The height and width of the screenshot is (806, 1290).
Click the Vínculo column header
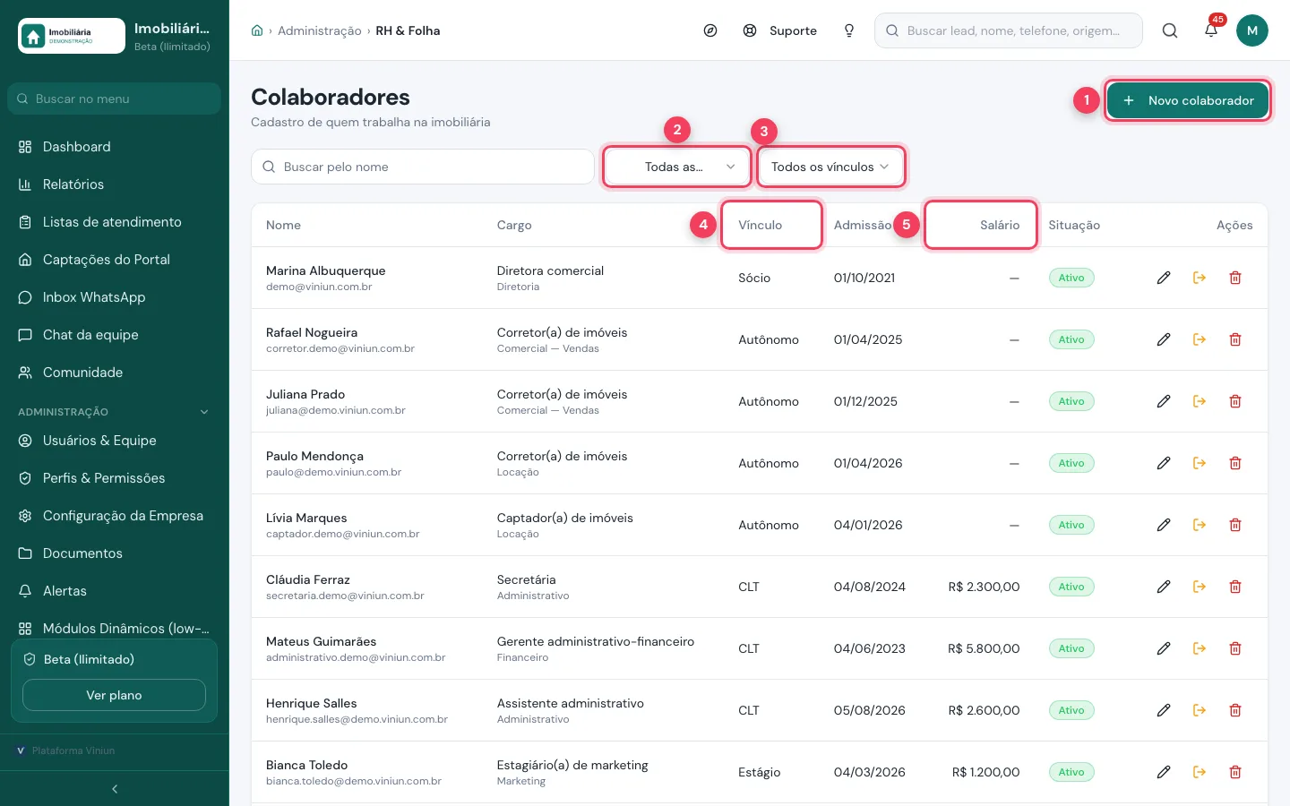coord(761,225)
